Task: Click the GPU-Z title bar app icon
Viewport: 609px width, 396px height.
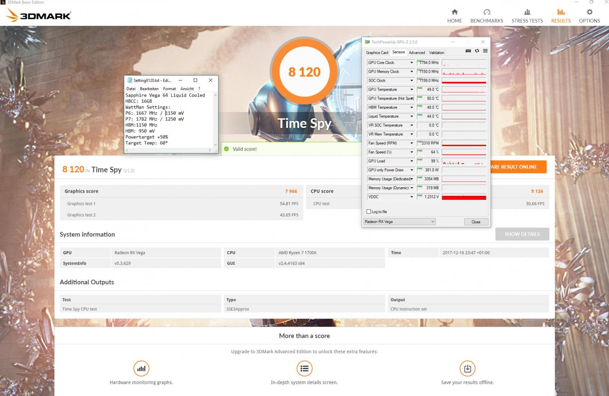Action: (x=367, y=42)
